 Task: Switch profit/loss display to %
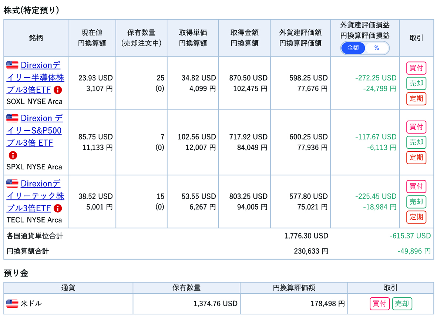[x=377, y=48]
